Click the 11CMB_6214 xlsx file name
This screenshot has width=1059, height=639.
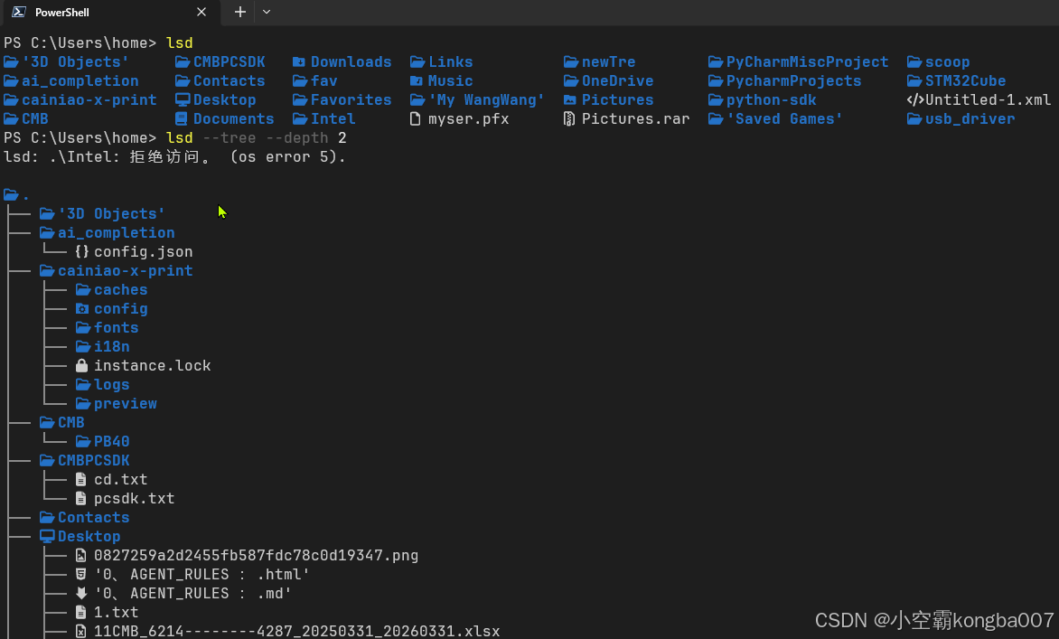296,631
